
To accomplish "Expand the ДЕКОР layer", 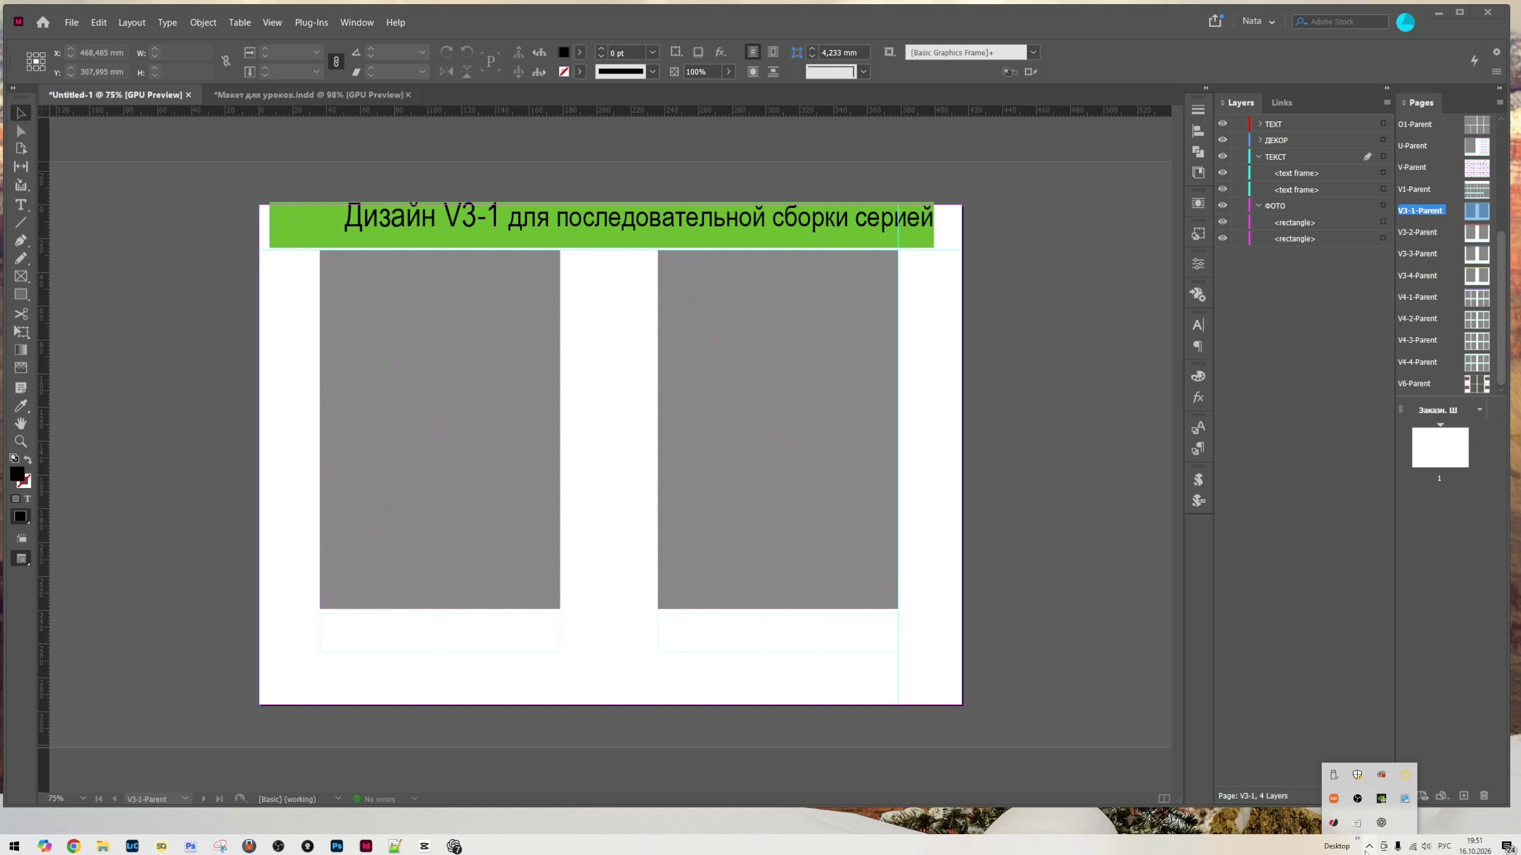I will click(x=1260, y=140).
